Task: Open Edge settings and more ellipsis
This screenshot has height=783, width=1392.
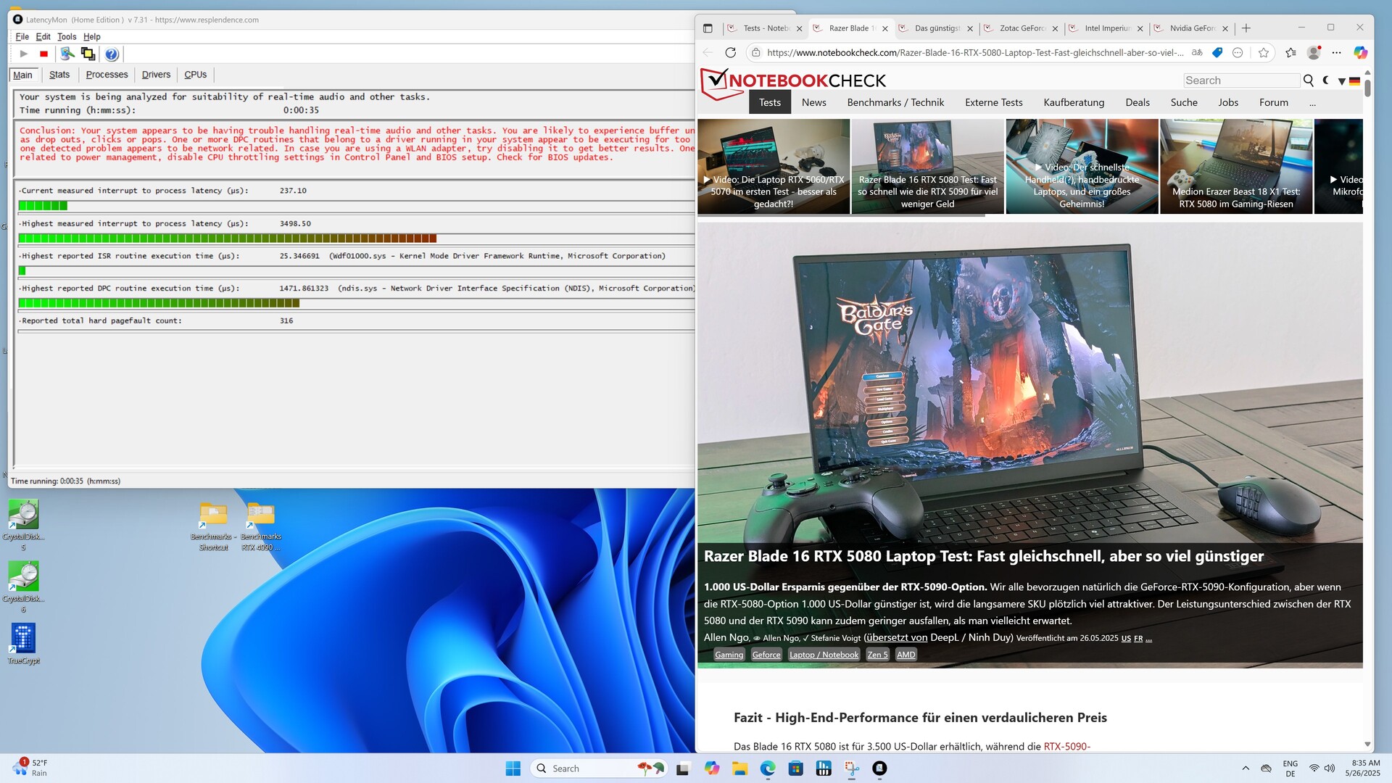Action: click(x=1337, y=52)
